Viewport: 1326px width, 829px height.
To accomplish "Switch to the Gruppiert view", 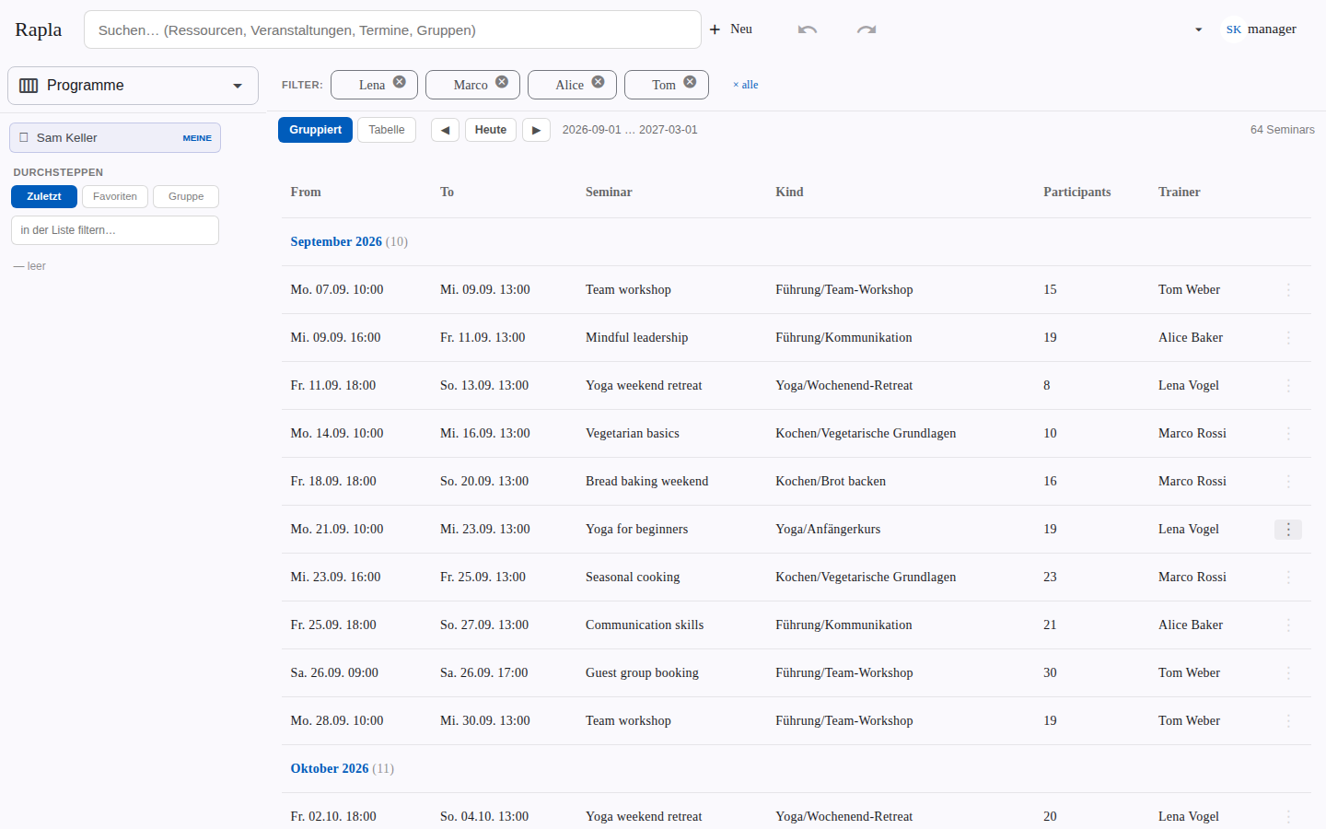I will coord(315,130).
